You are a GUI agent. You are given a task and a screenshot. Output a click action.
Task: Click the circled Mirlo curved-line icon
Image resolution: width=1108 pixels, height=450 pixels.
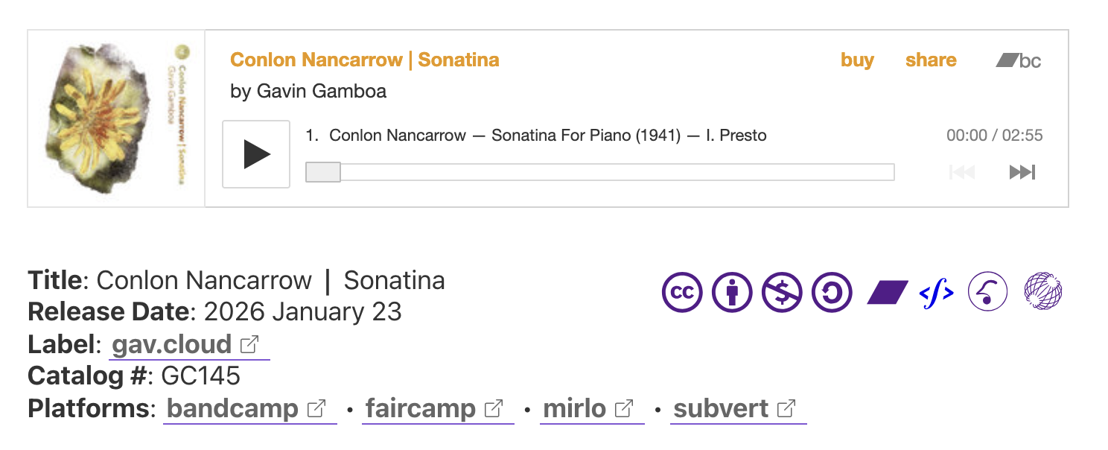coord(987,291)
